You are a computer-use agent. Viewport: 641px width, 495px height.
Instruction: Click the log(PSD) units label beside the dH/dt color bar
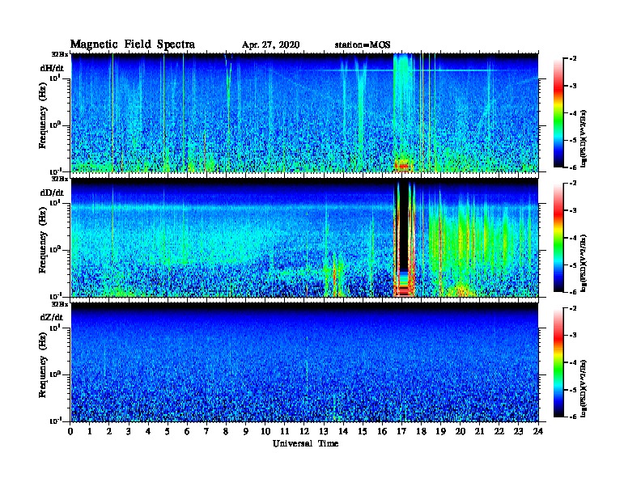[x=584, y=138]
